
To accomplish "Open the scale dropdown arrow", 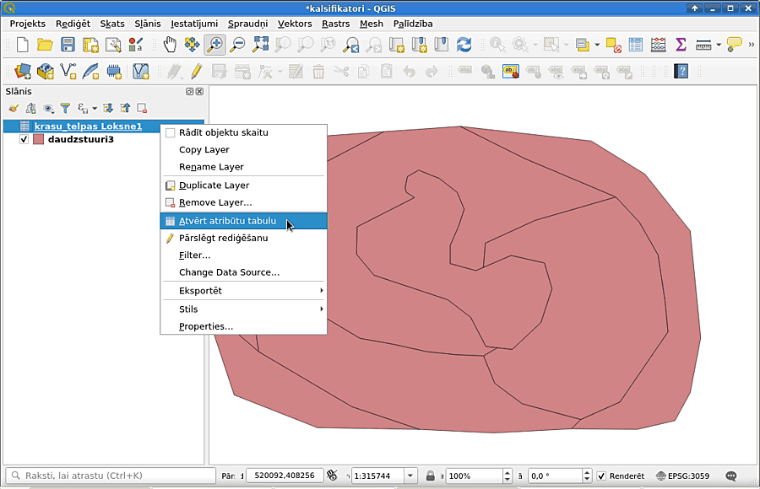I will [x=410, y=476].
